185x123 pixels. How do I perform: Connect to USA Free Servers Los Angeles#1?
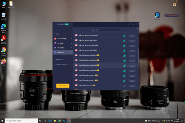pos(132,35)
